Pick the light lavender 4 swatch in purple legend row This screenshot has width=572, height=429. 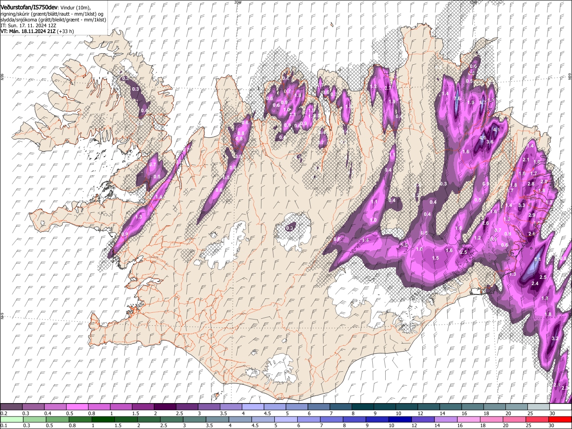point(253,407)
